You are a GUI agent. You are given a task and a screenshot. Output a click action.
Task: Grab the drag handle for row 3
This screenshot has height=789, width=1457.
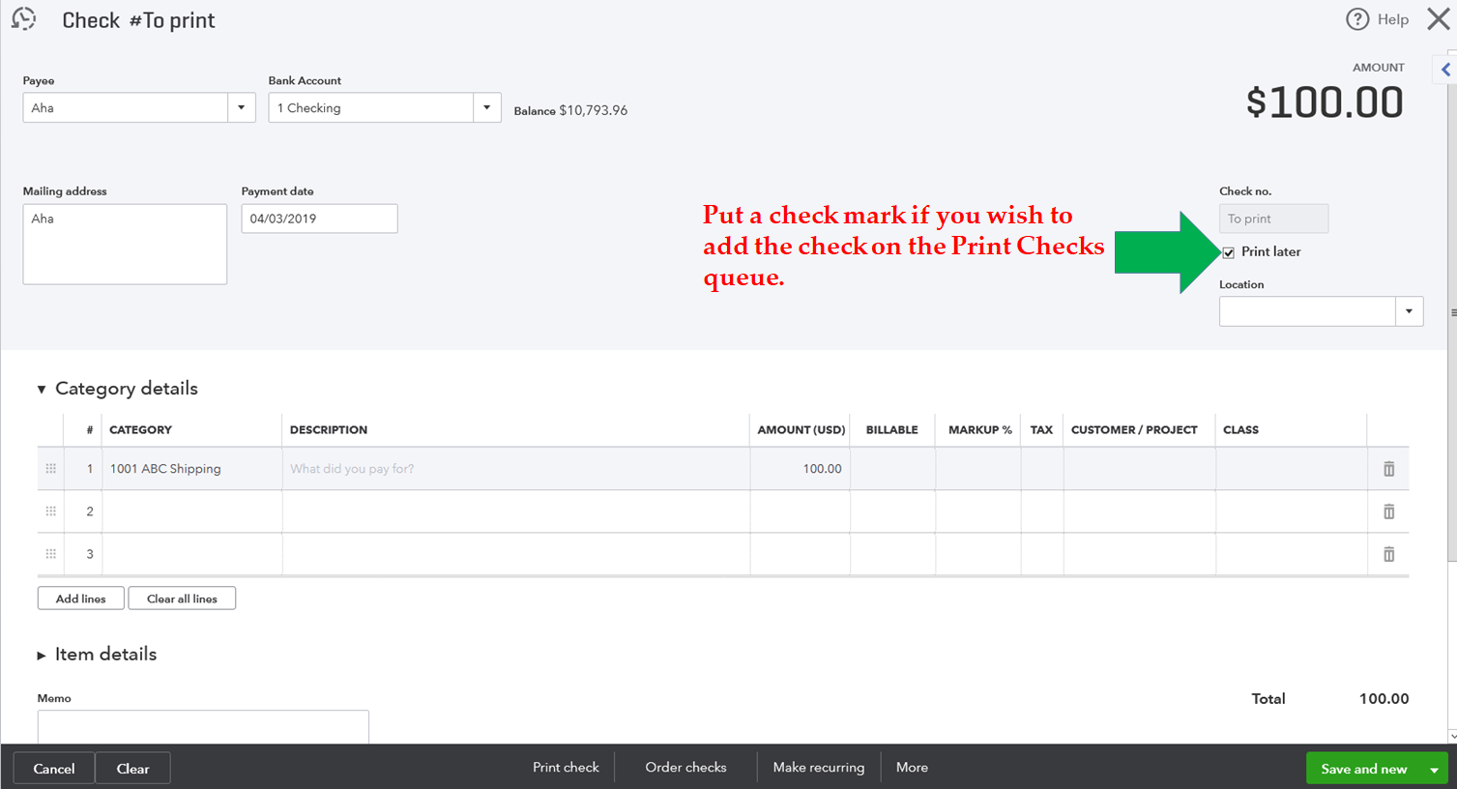tap(51, 554)
